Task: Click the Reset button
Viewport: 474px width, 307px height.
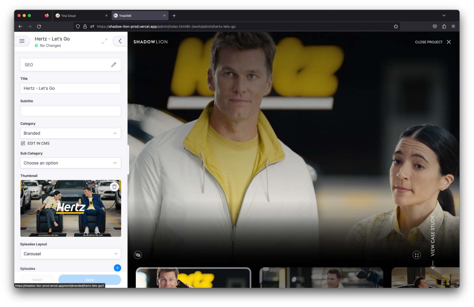Action: pos(37,279)
